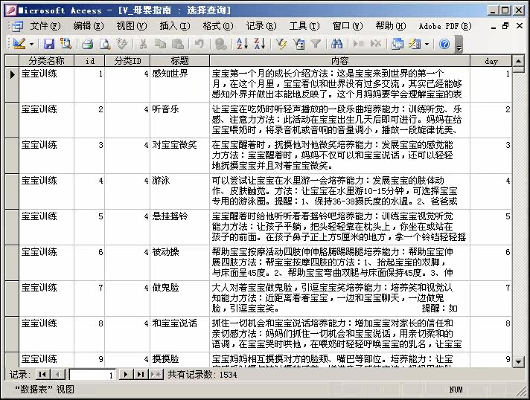The width and height of the screenshot is (530, 400).
Task: Click the 标题 cell 游泳
Action: pos(180,191)
